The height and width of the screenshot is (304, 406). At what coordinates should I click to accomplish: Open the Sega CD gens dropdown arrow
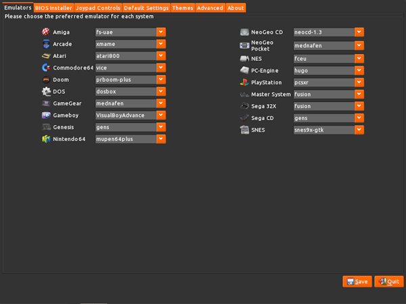pyautogui.click(x=359, y=118)
